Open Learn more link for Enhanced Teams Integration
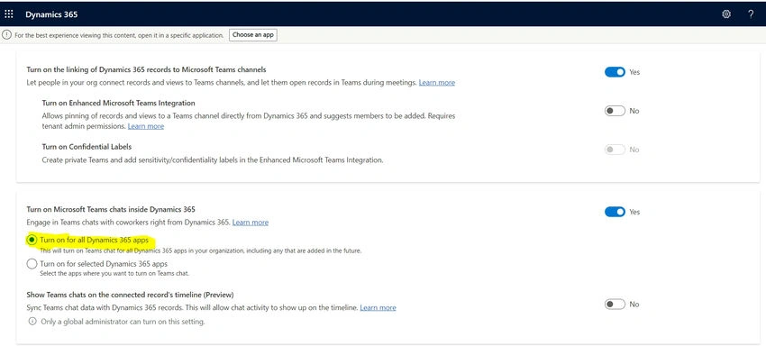 pyautogui.click(x=146, y=126)
